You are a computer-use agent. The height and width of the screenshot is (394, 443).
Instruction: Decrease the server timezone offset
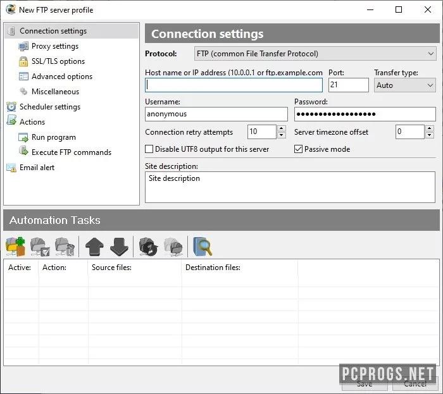pyautogui.click(x=430, y=135)
